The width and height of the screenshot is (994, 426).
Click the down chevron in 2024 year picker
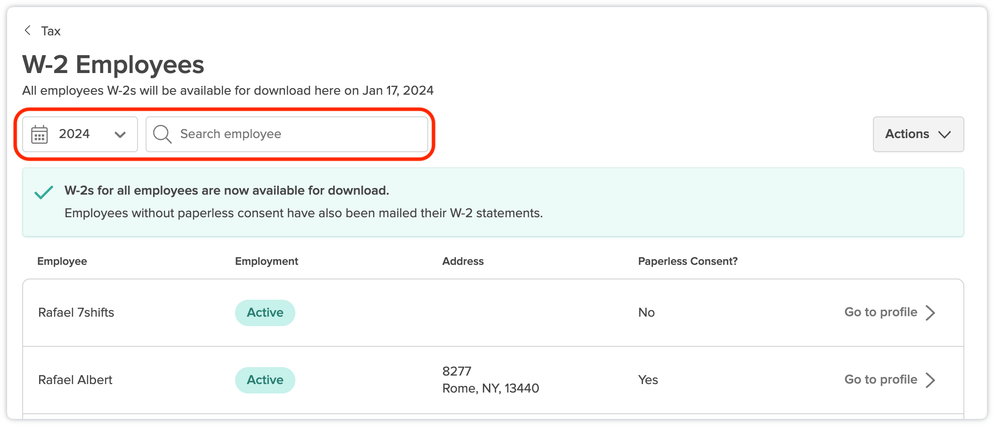pyautogui.click(x=120, y=135)
